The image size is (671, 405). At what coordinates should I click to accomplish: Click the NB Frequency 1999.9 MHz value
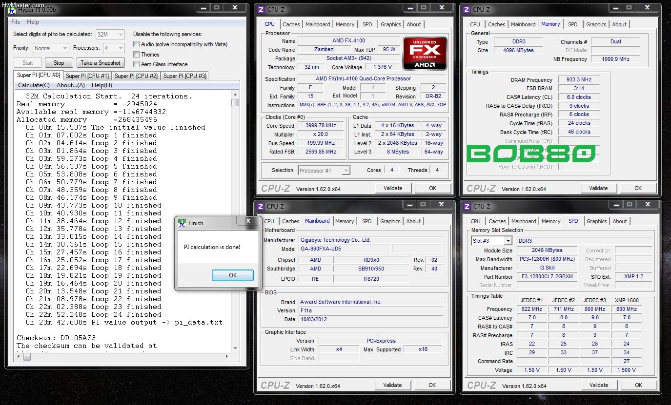(615, 59)
